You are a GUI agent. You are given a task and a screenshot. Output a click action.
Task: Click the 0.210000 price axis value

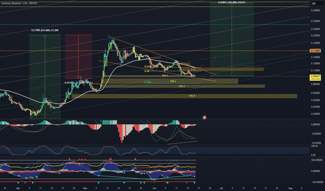(315, 43)
